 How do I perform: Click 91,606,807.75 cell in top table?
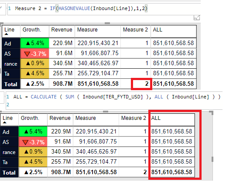98,53
